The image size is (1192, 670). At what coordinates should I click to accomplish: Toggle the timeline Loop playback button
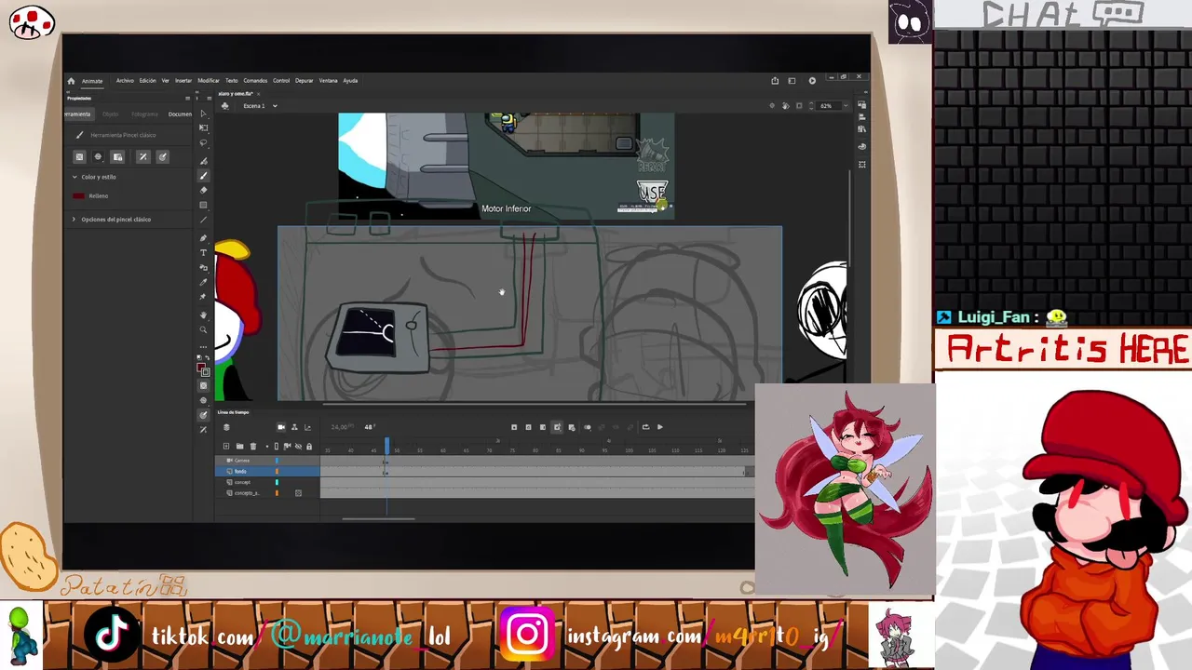[x=645, y=427]
